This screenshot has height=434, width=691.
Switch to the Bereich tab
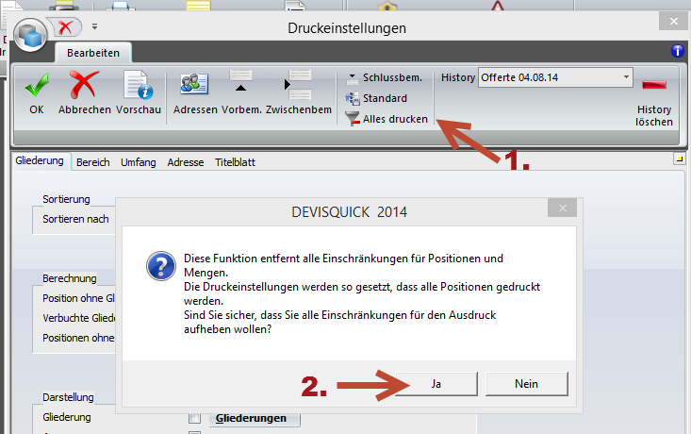tap(93, 162)
